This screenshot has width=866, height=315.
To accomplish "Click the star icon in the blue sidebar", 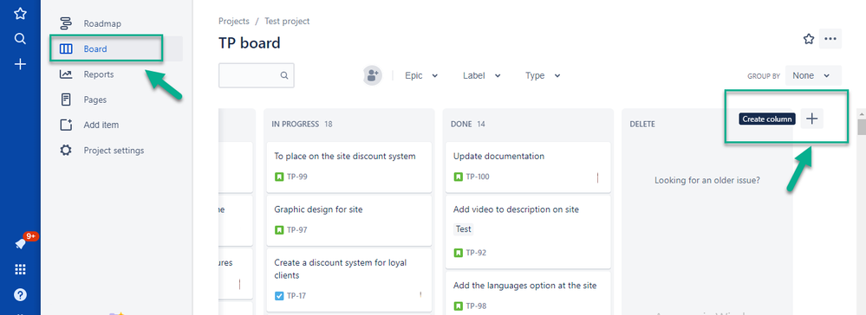I will tap(20, 14).
